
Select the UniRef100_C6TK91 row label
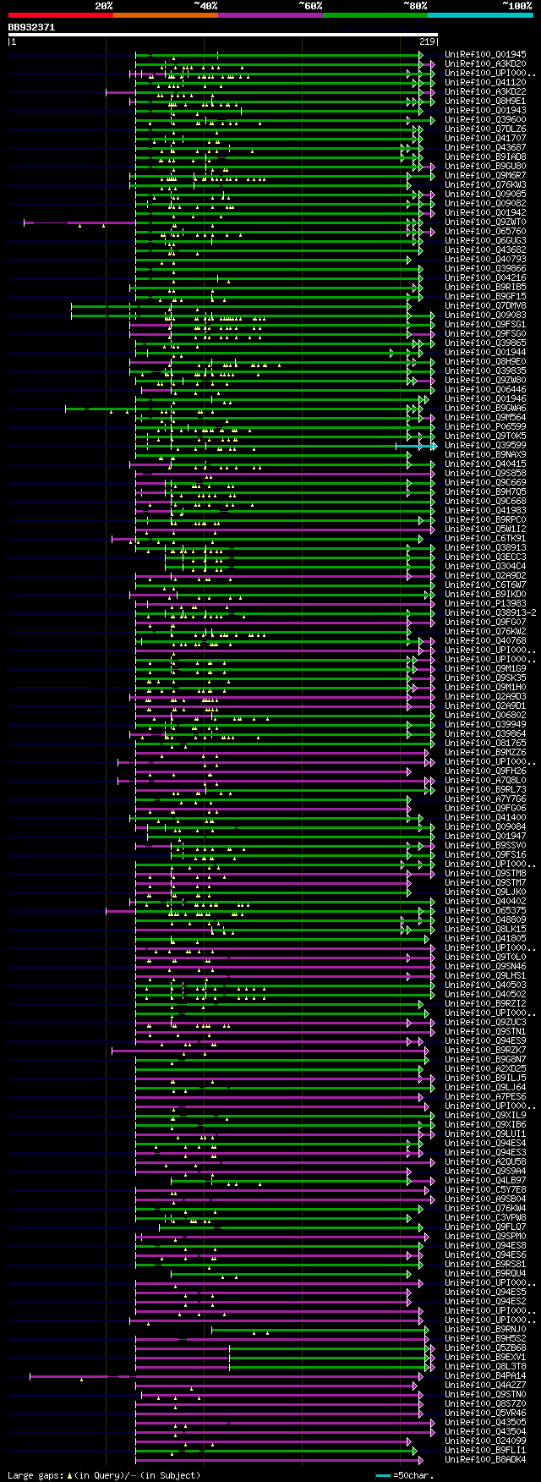[485, 539]
